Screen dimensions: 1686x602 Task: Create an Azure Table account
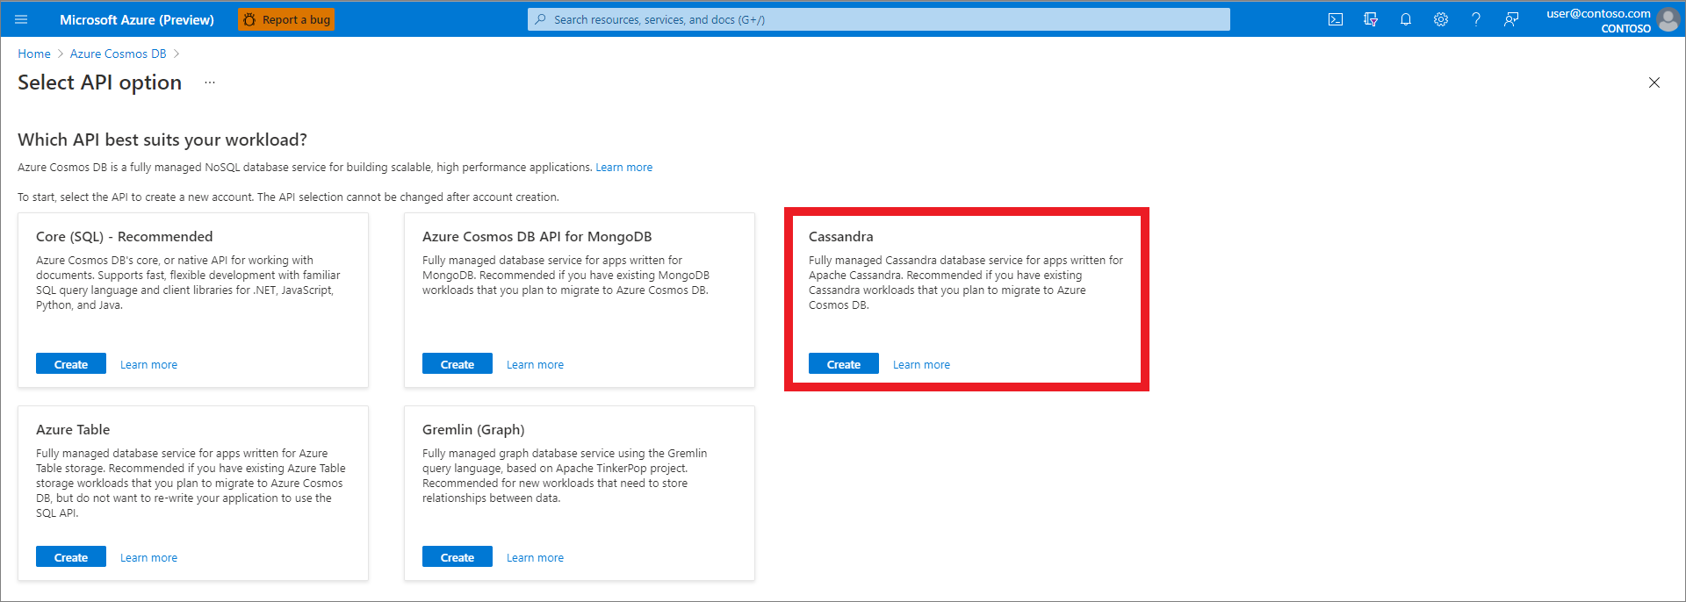[71, 557]
